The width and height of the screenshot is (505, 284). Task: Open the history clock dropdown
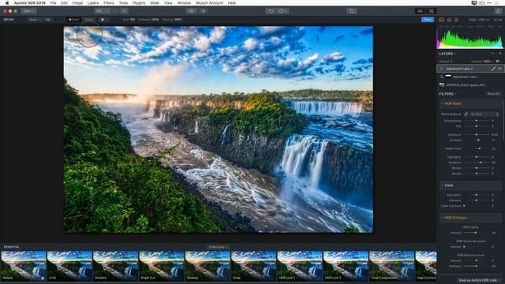coord(282,11)
